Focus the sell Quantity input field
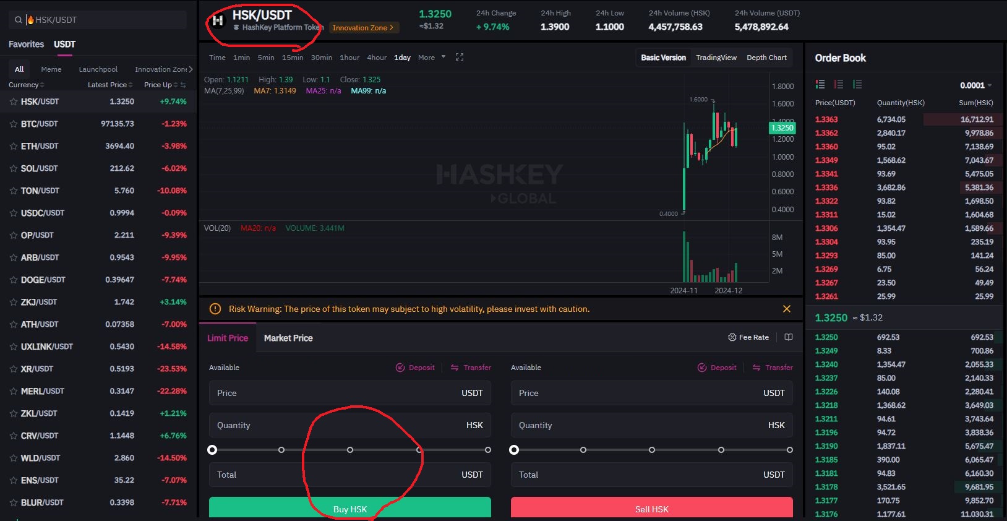 [x=652, y=425]
